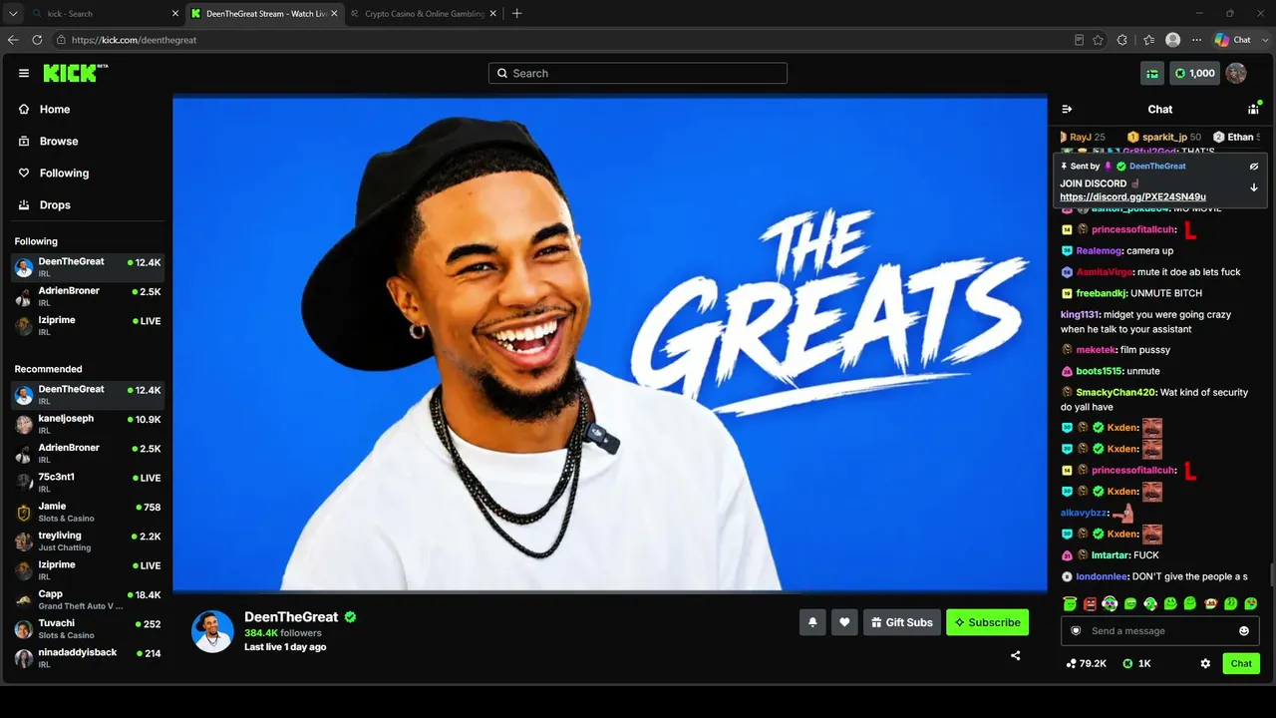Open chat settings gear

[1205, 663]
